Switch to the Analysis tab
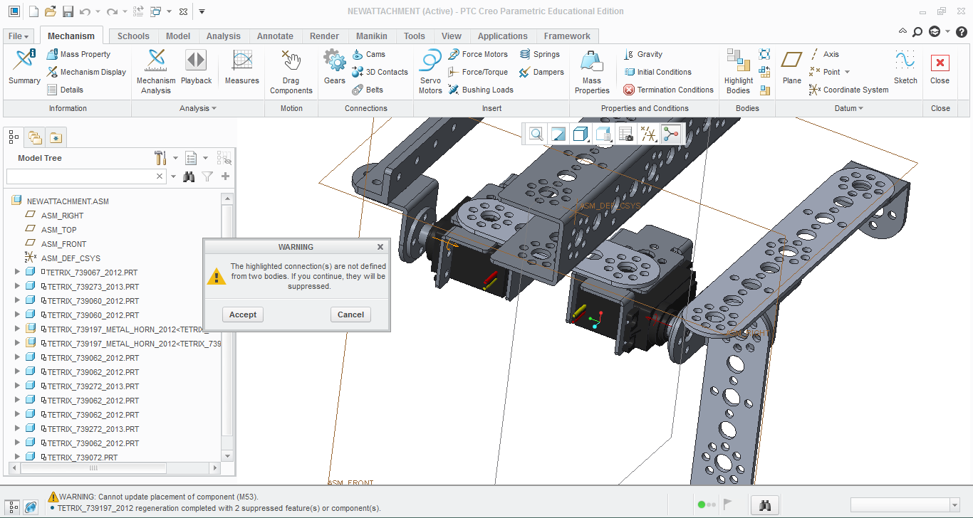The image size is (973, 518). [x=224, y=36]
